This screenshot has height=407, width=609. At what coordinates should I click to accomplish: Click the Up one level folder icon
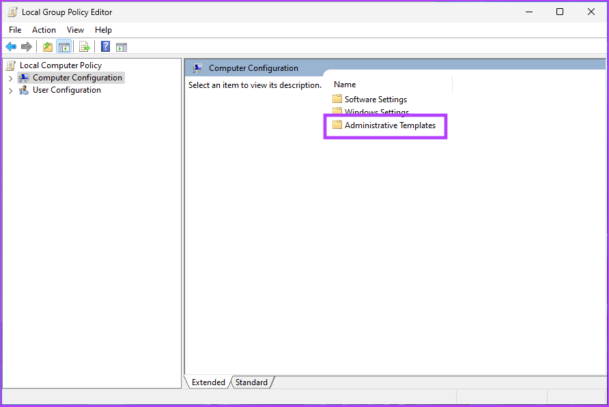click(48, 47)
